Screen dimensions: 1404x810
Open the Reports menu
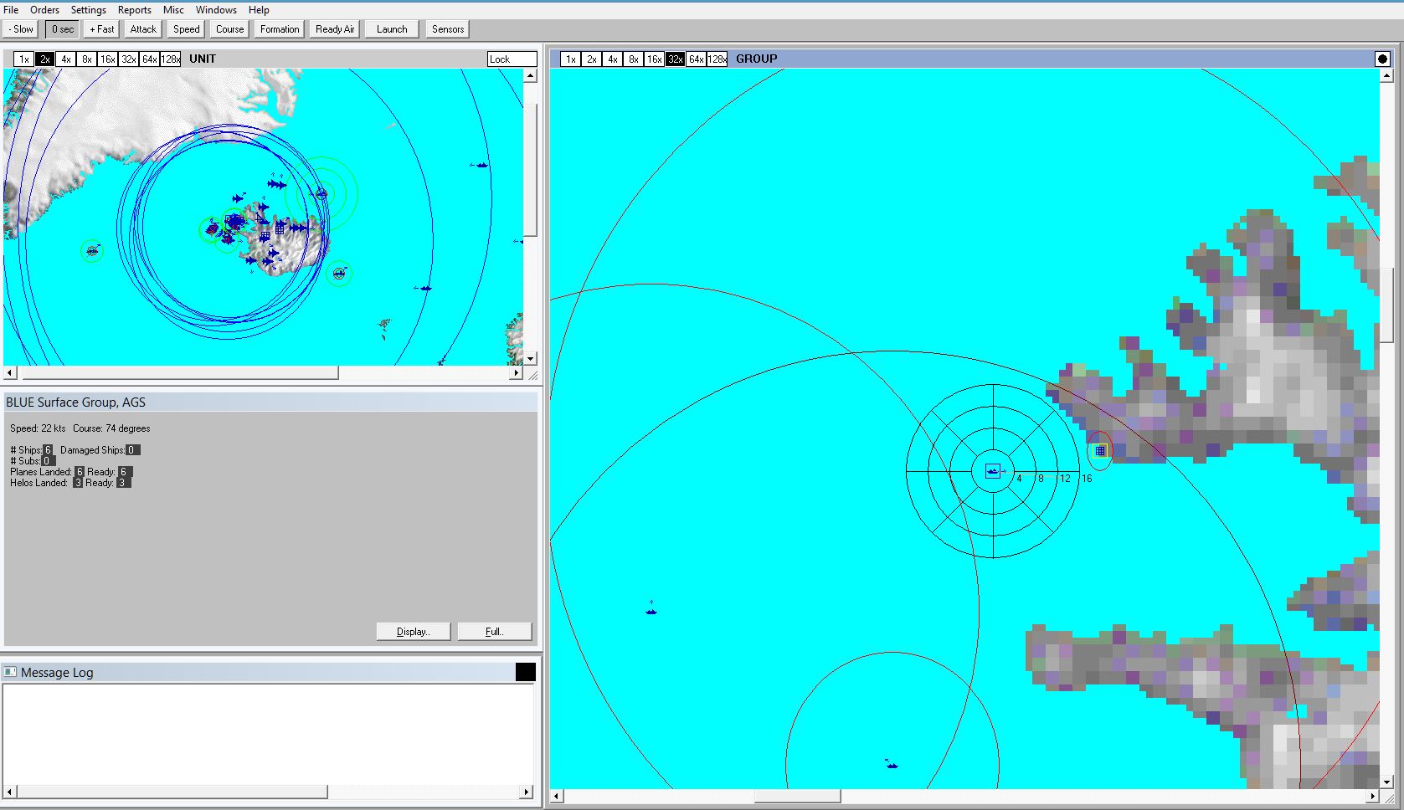coord(134,10)
